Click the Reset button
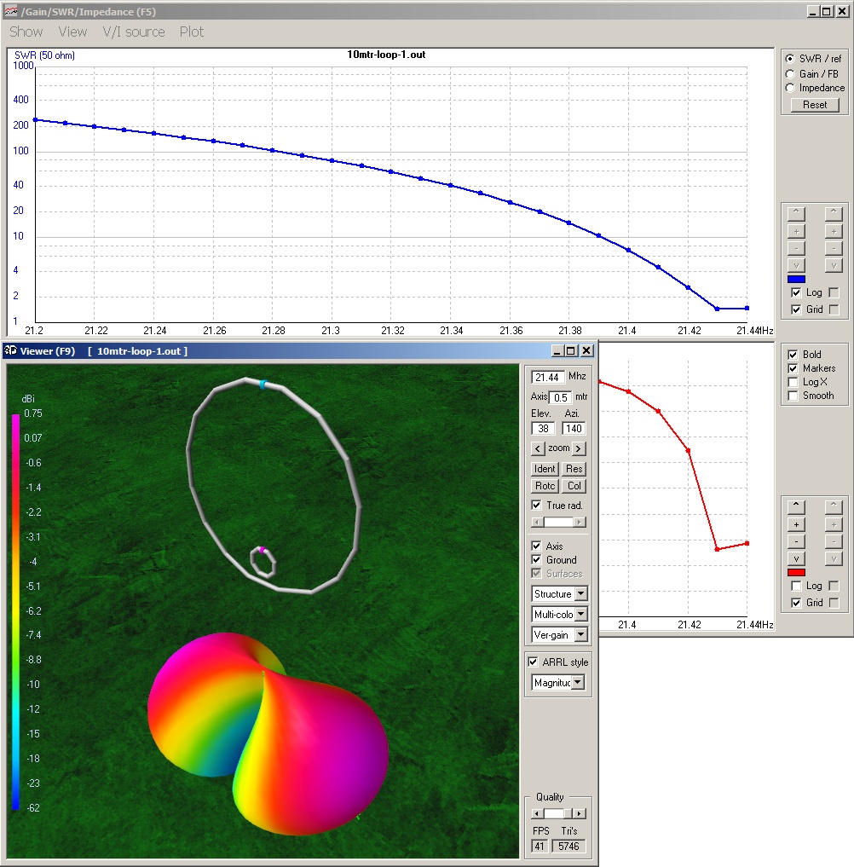This screenshot has height=867, width=854. [815, 105]
